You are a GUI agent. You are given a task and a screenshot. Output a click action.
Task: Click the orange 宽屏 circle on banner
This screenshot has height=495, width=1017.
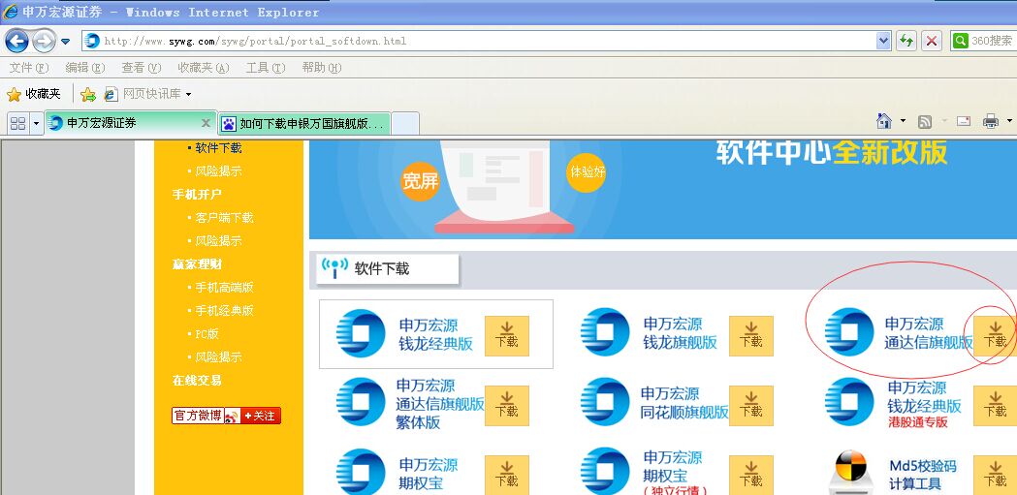click(421, 181)
